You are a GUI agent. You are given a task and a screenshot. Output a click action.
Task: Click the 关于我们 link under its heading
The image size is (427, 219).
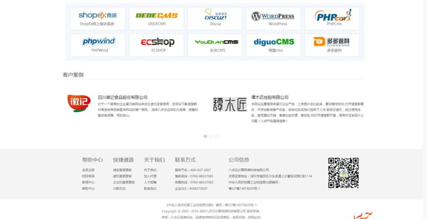click(x=150, y=170)
